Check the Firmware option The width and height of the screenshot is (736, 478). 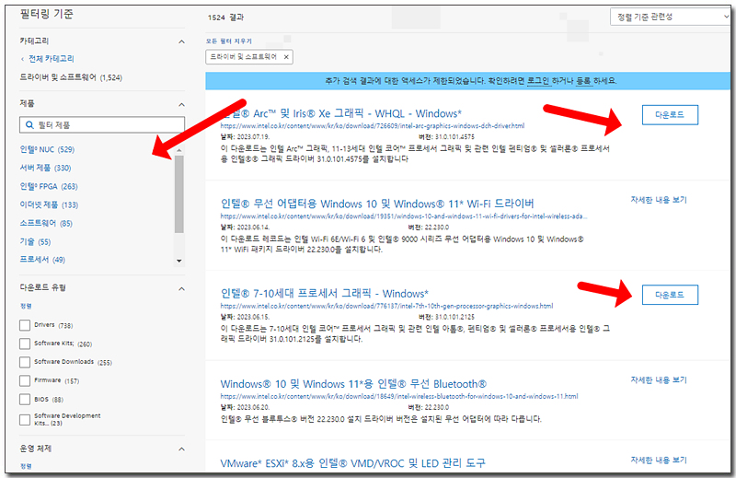(x=25, y=380)
